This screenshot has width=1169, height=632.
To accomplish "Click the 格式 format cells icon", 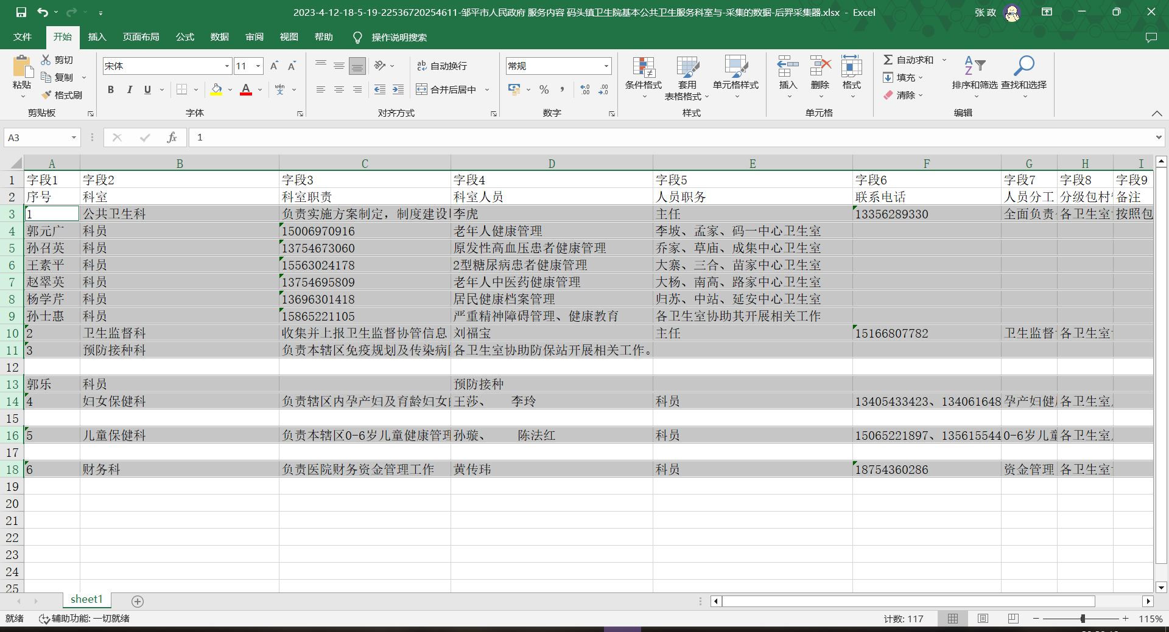I will [x=852, y=66].
